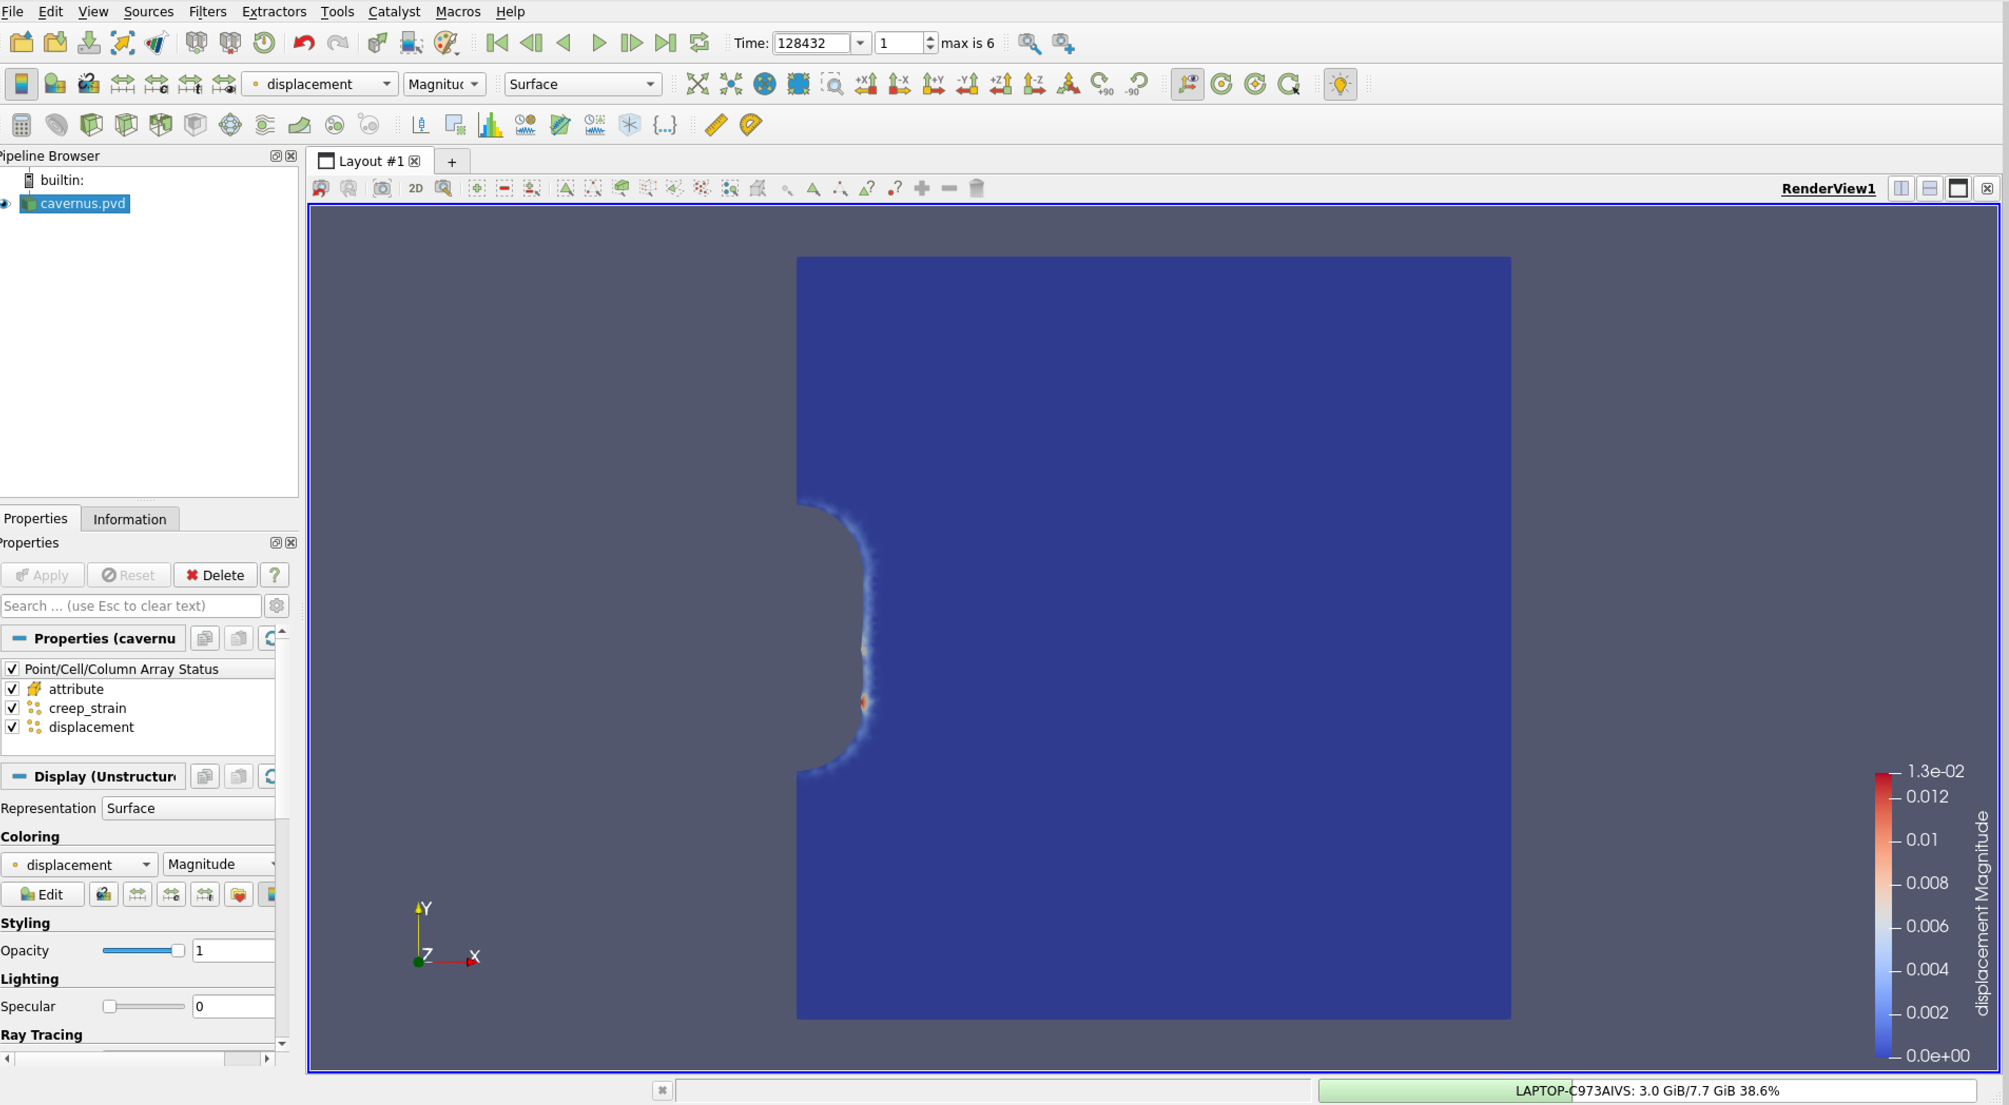Jump to the last frame
The height and width of the screenshot is (1105, 2009).
[x=665, y=42]
